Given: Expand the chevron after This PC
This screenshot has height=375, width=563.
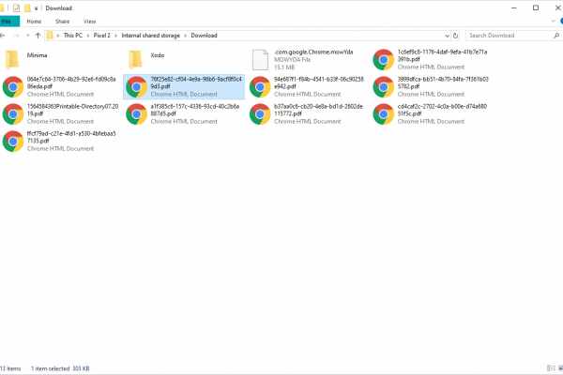Looking at the screenshot, I should [x=88, y=36].
